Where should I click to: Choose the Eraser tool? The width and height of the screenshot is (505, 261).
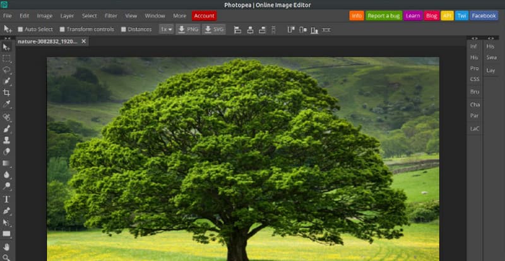(7, 151)
